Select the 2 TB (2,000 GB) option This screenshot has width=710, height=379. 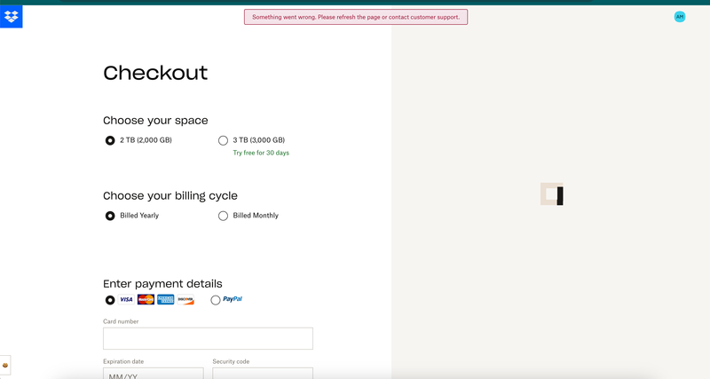click(110, 140)
